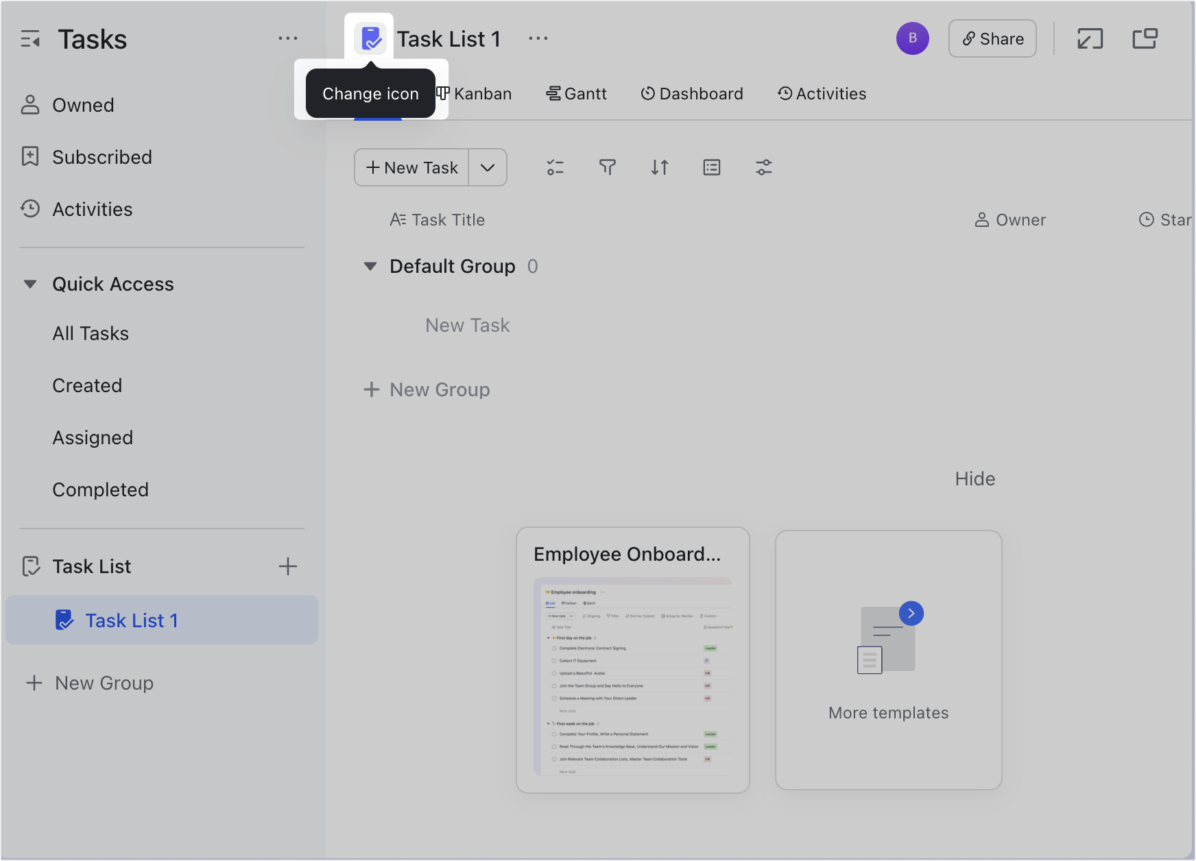Add a New Group in the task table
Viewport: 1196px width, 861px height.
(427, 389)
